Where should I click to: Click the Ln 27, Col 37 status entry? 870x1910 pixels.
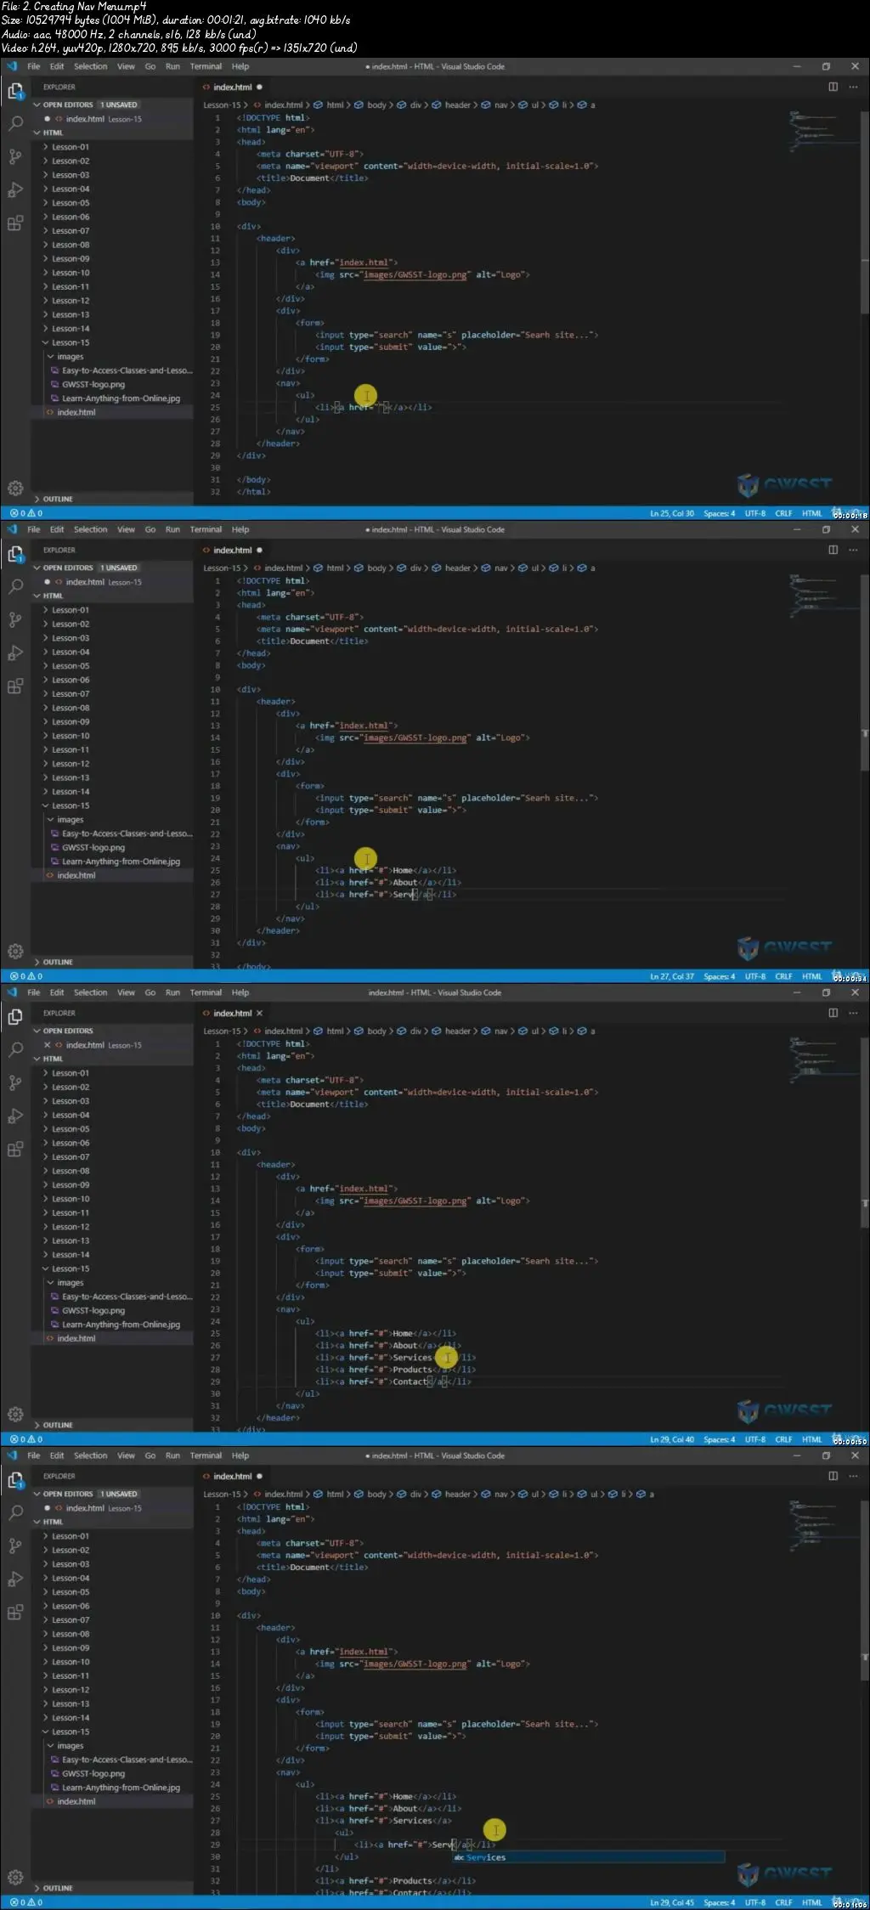click(672, 976)
